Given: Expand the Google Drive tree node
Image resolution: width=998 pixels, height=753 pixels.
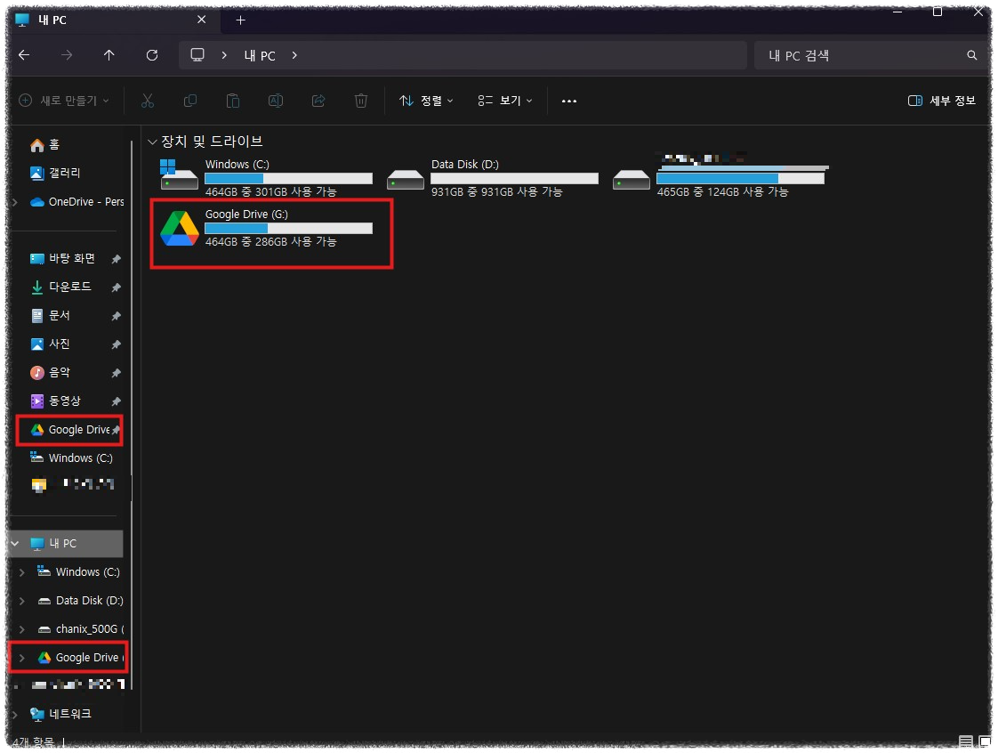Looking at the screenshot, I should coord(21,658).
